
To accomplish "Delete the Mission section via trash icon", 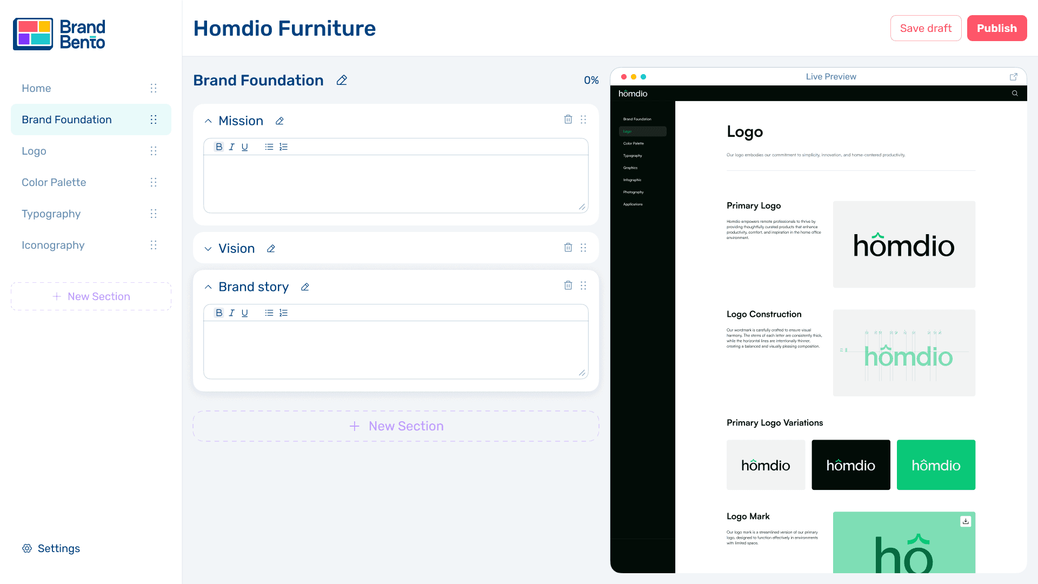I will coord(568,120).
